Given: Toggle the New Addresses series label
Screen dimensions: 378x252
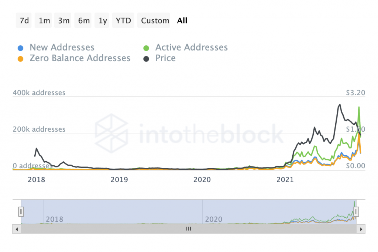Looking at the screenshot, I should tap(62, 48).
